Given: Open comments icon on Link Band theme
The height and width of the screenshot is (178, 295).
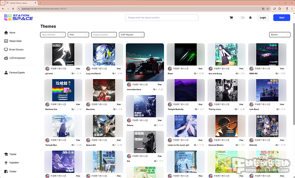Looking at the screenshot, I should 278,109.
